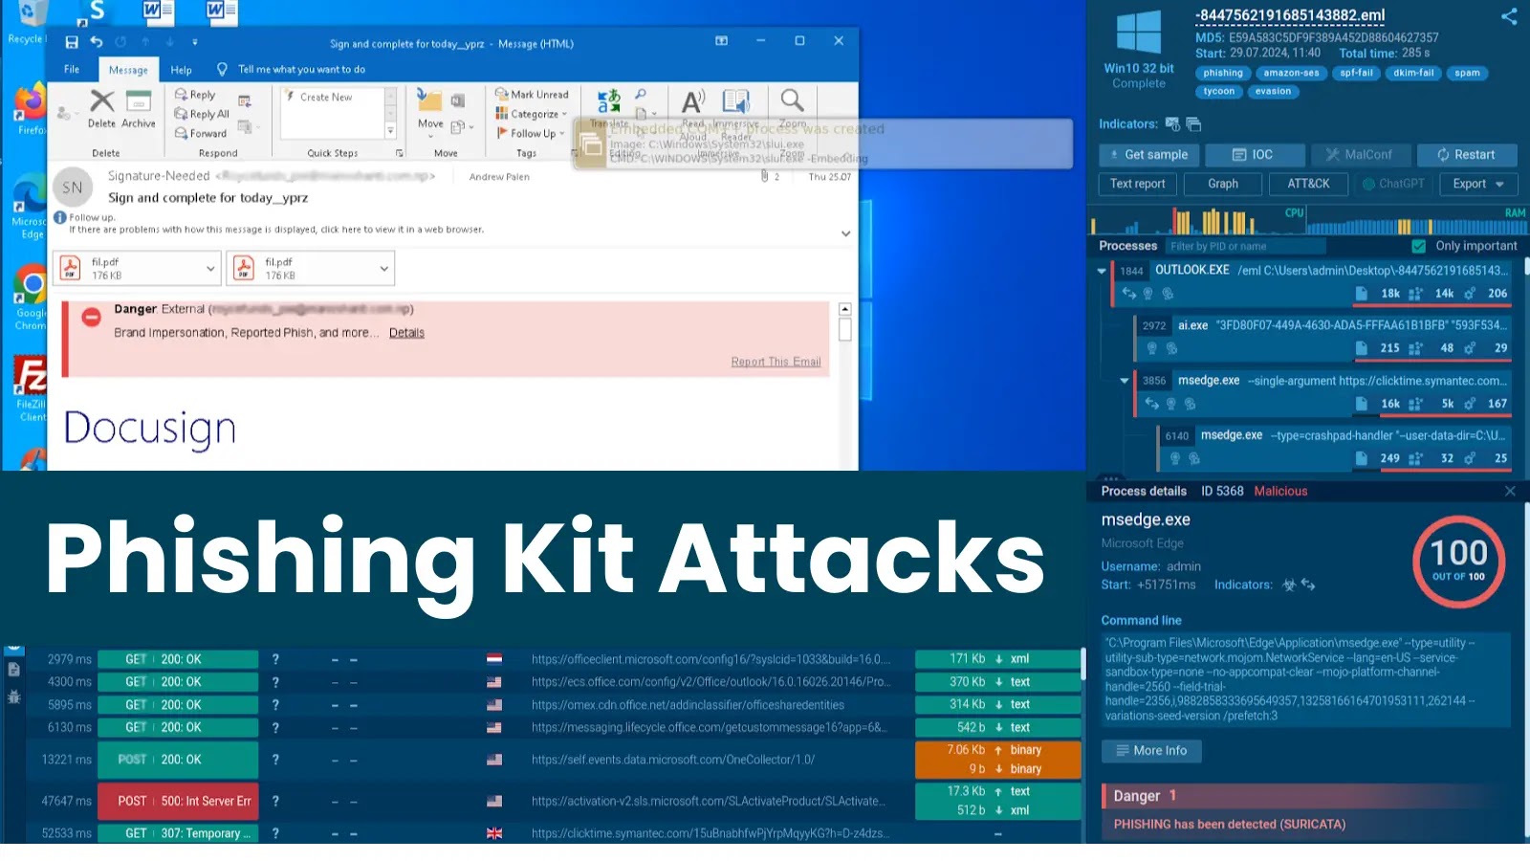
Task: Click the red danger icon in the email banner
Action: click(92, 317)
